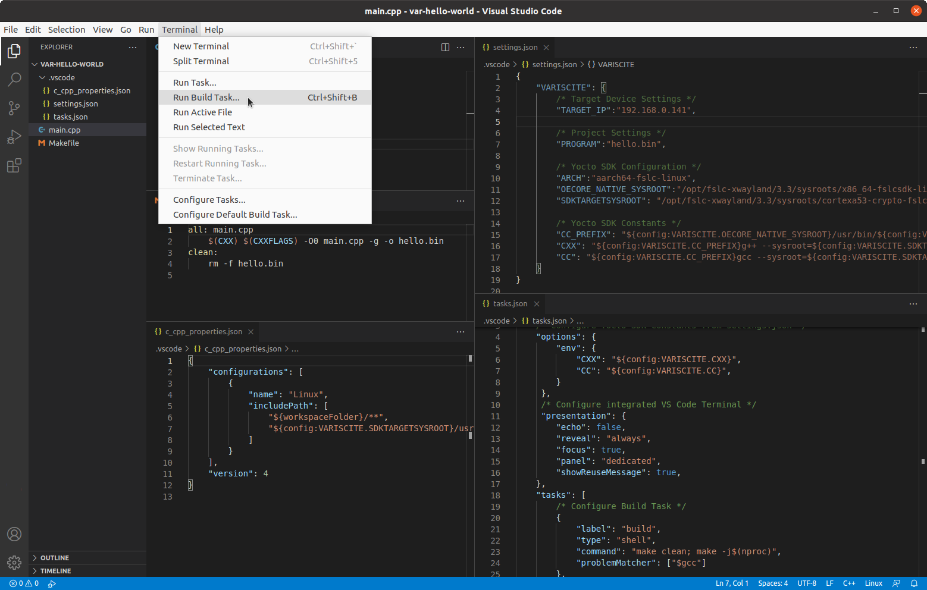Click Linux configuration status item

[873, 583]
